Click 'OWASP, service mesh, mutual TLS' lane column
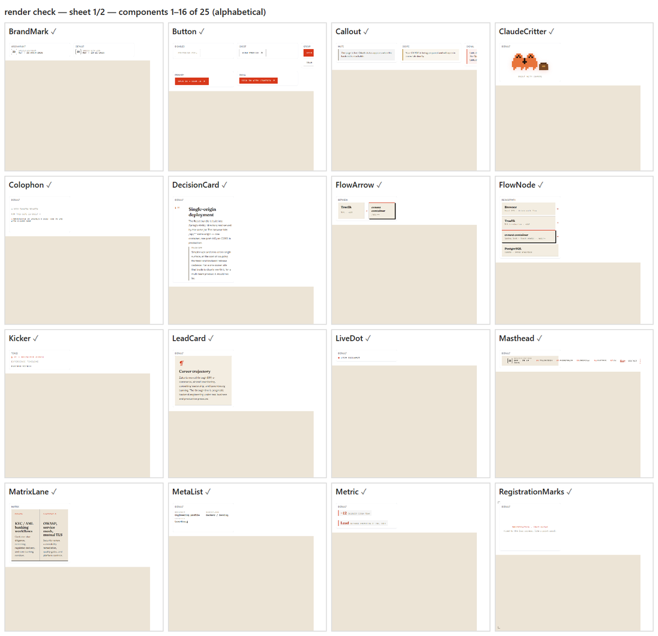The height and width of the screenshot is (636, 658). click(x=54, y=535)
